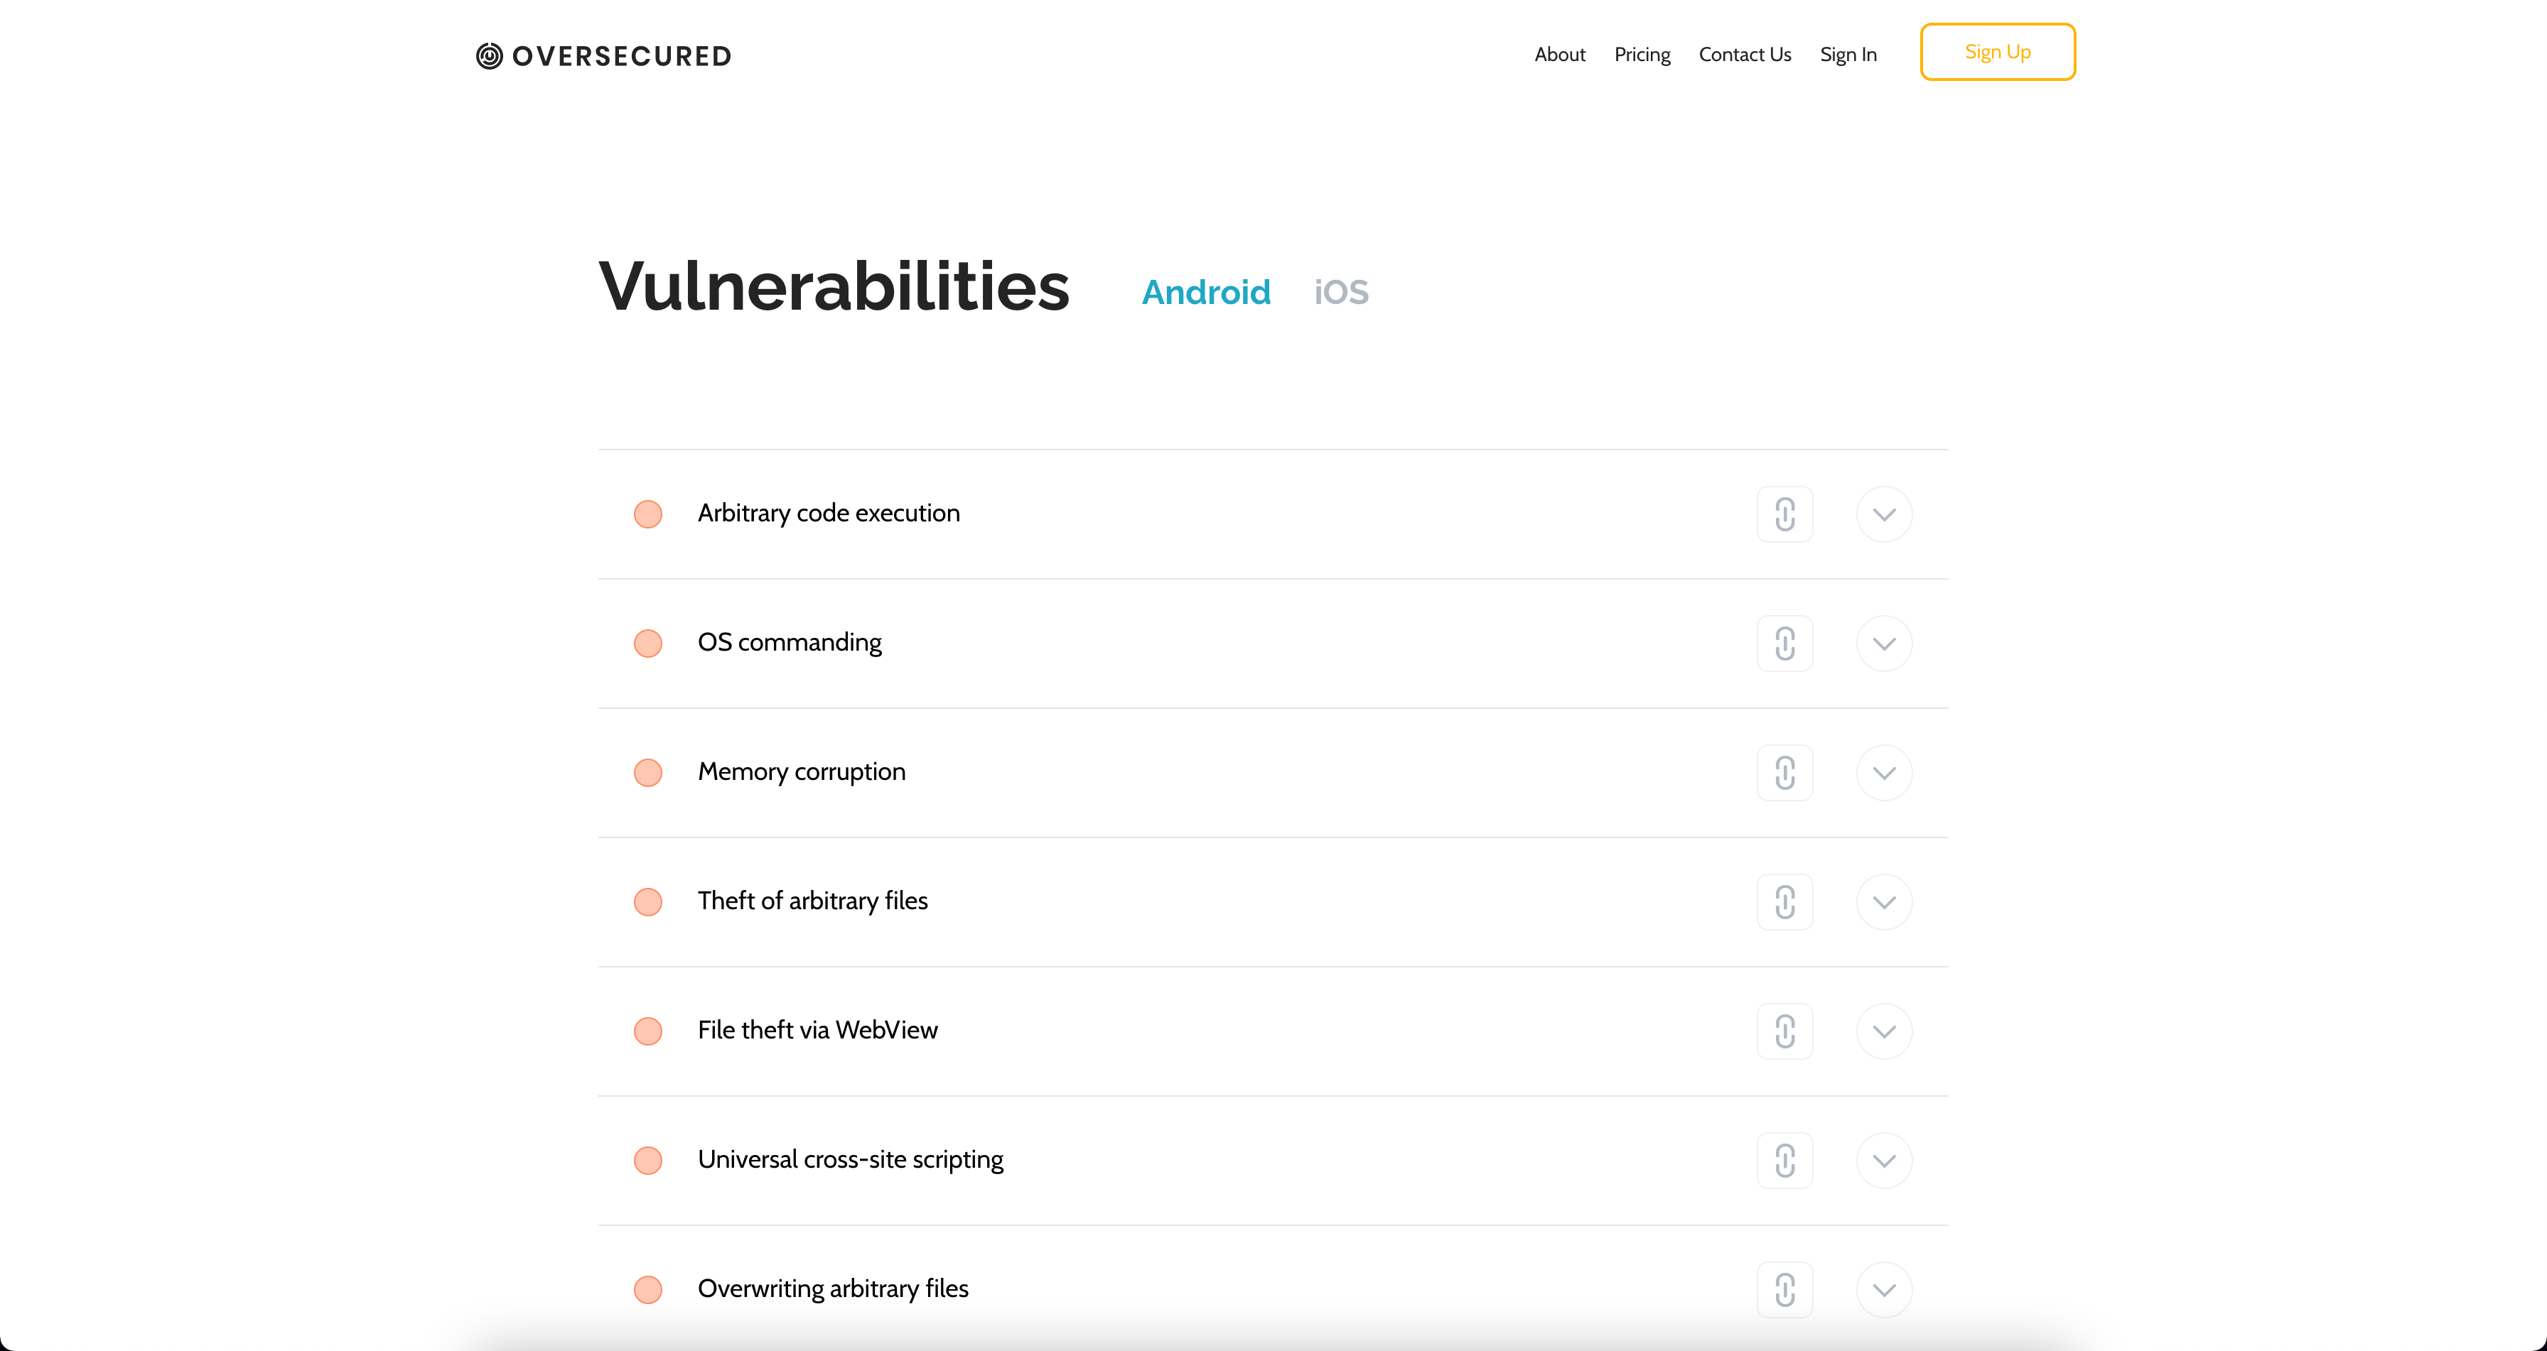The width and height of the screenshot is (2547, 1351).
Task: Expand File theft via WebView chevron
Action: 1883,1031
